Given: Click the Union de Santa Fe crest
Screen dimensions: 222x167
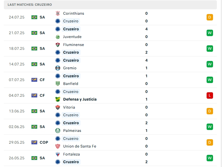Looking at the screenshot, I should [58, 146].
